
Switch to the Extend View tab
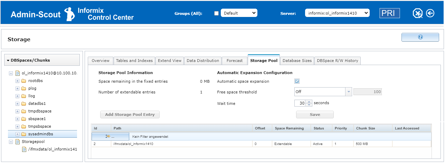coord(170,61)
